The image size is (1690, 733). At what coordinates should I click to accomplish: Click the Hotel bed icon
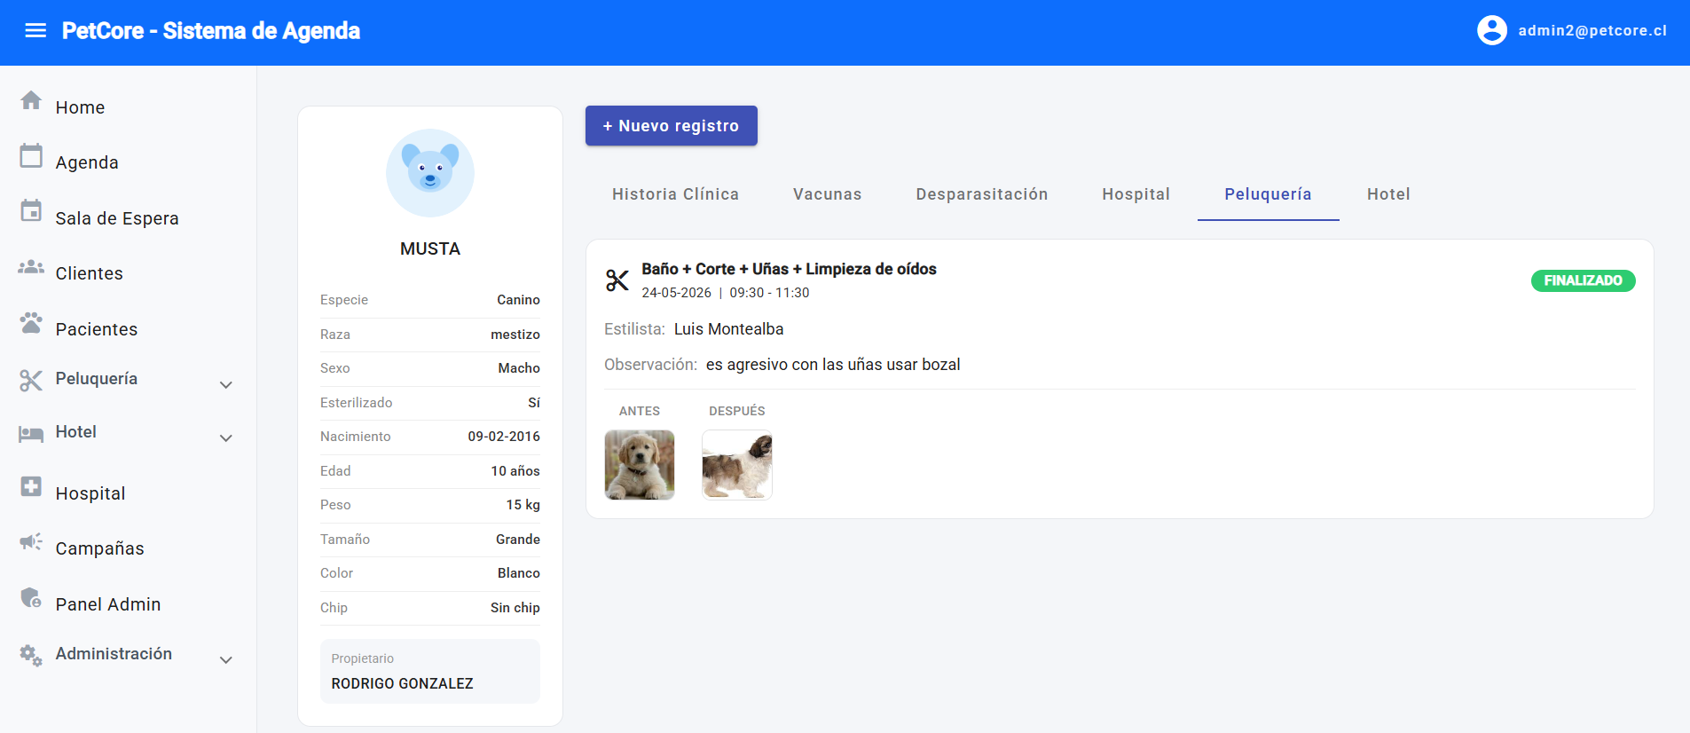31,433
